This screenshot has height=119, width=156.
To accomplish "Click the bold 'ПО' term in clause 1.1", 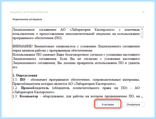I will click(x=23, y=80).
